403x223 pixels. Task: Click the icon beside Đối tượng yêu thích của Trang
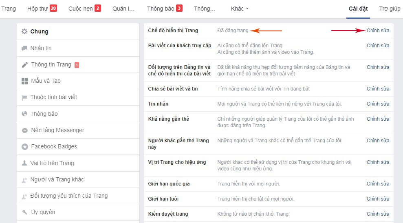tap(24, 196)
